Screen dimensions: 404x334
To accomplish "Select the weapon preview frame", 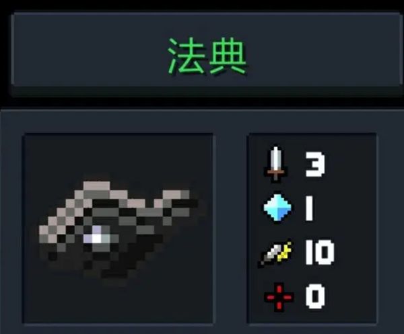I will click(118, 228).
